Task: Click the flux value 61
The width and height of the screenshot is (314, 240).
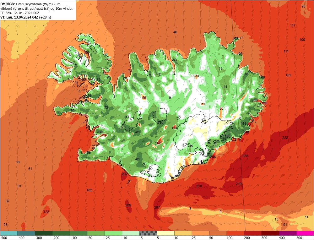Action: pos(30,169)
